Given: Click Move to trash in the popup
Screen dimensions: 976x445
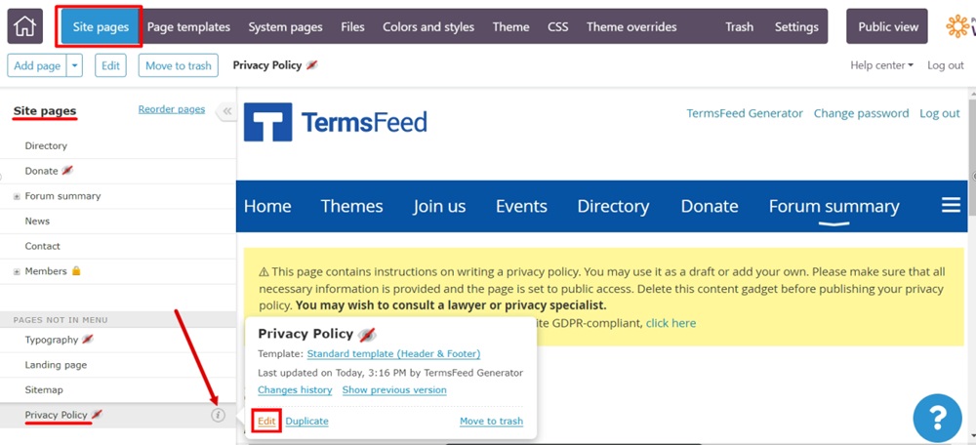Looking at the screenshot, I should (492, 422).
